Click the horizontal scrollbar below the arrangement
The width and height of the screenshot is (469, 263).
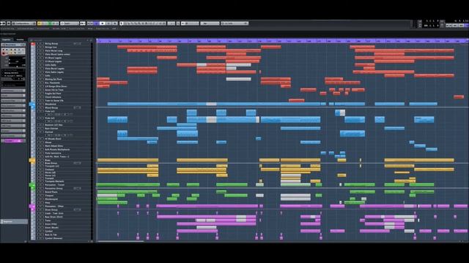(x=120, y=241)
